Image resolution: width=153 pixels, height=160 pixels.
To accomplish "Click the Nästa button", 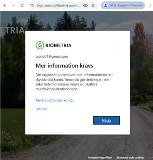I will pyautogui.click(x=106, y=120).
